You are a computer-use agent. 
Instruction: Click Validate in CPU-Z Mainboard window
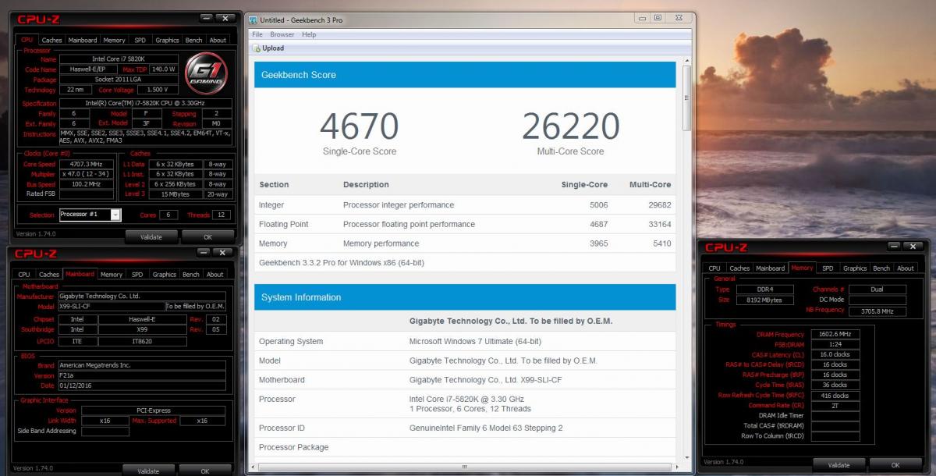point(148,471)
